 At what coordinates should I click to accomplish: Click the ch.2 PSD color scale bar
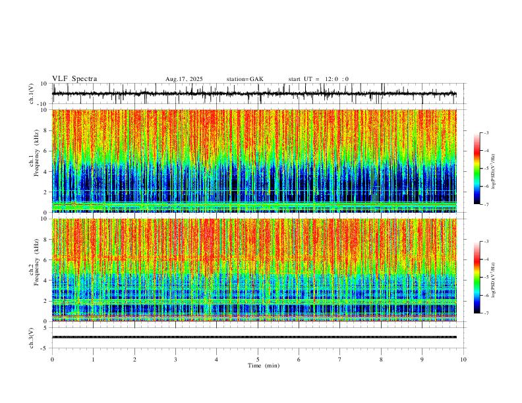(477, 277)
